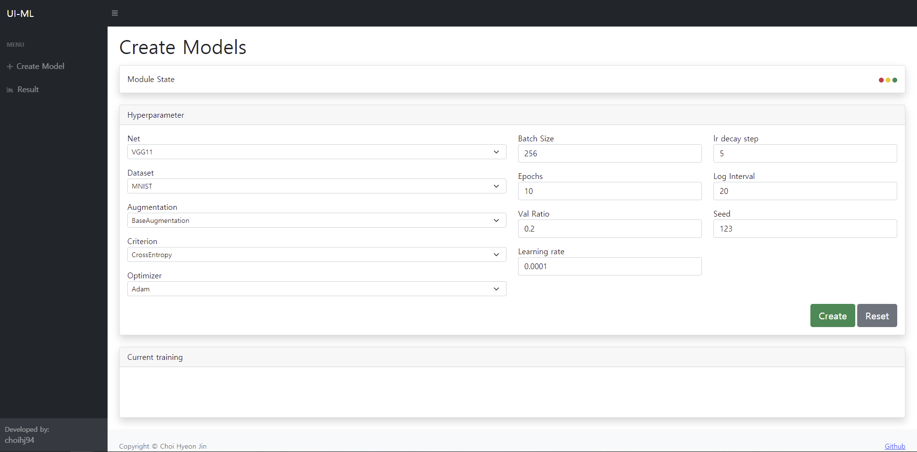Go to Result in sidebar menu
The image size is (917, 452).
click(28, 90)
